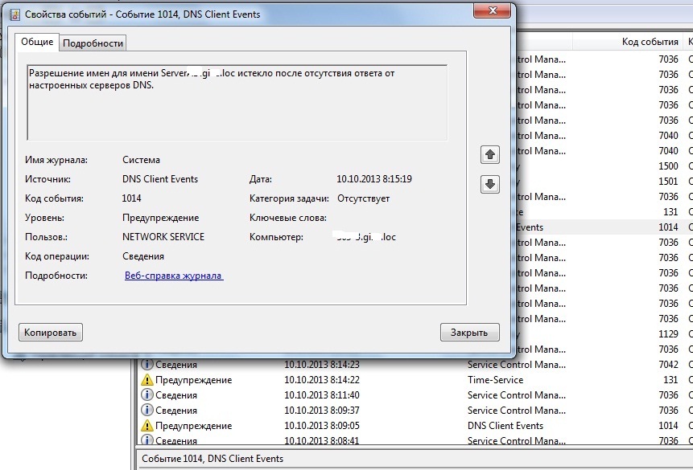Click the info icon on the 8:14:23 row
This screenshot has width=693, height=470.
146,365
